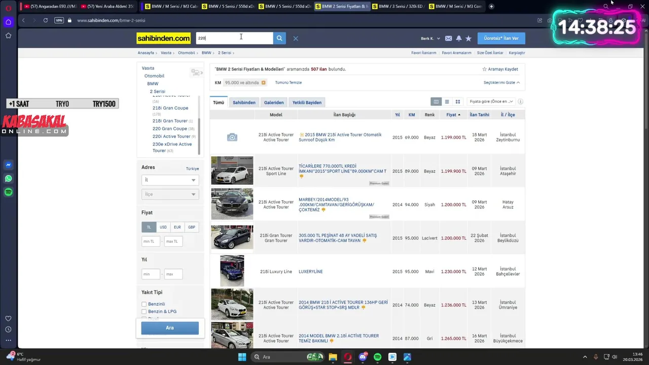Click Ücretsiz İlan Ver button
649x365 pixels.
(x=501, y=39)
